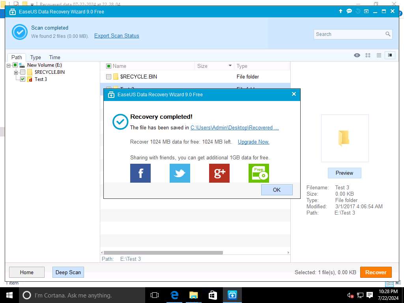Viewport: 404px width, 303px height.
Task: Check the $RECYCLE.BIN row checkbox in file list
Action: [109, 77]
